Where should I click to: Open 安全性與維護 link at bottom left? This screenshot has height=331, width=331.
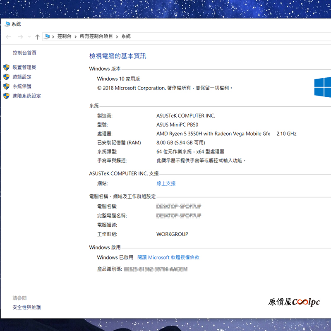point(26,307)
